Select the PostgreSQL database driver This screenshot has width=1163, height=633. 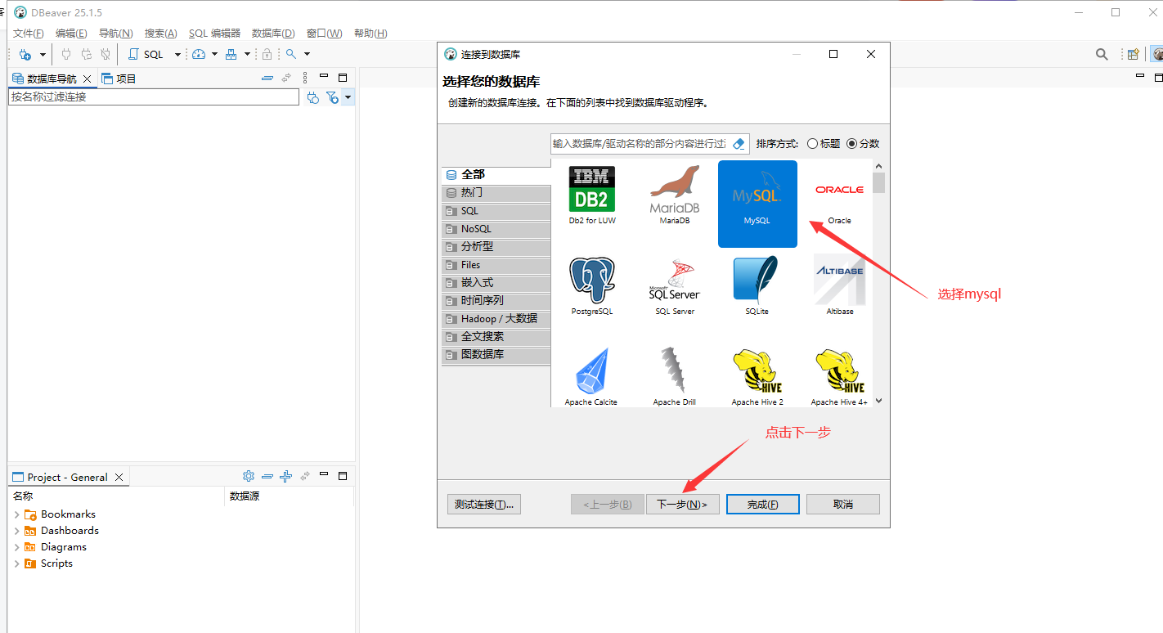click(x=591, y=282)
